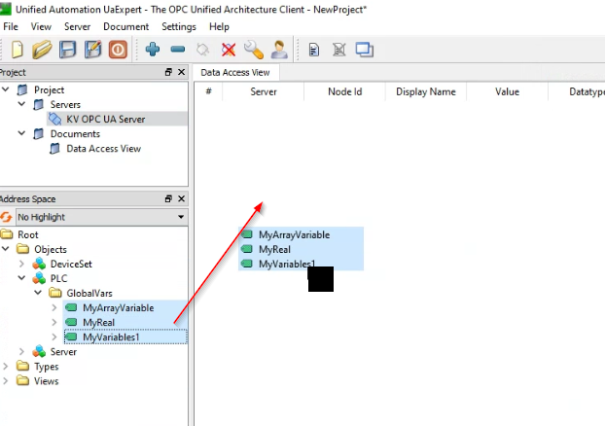Open the Settings menu
Viewport: 605px width, 426px height.
179,26
